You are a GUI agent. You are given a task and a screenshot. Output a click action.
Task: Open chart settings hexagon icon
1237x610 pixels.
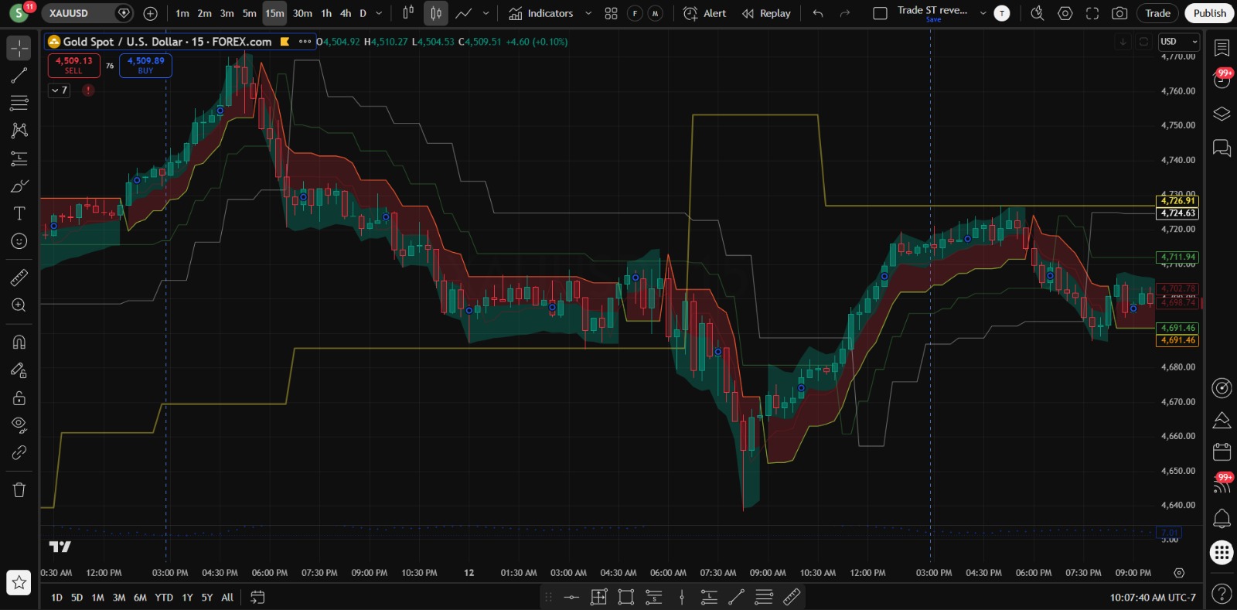[1065, 13]
